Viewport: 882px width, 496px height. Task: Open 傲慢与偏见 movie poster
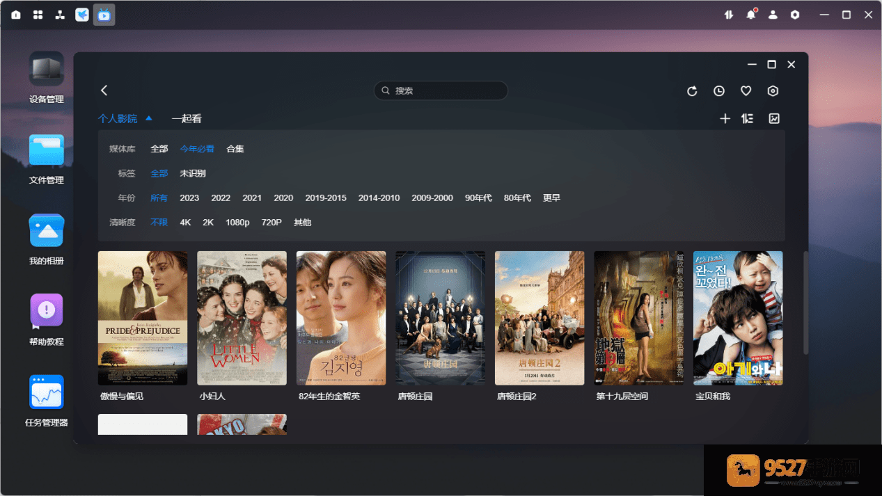pyautogui.click(x=143, y=318)
